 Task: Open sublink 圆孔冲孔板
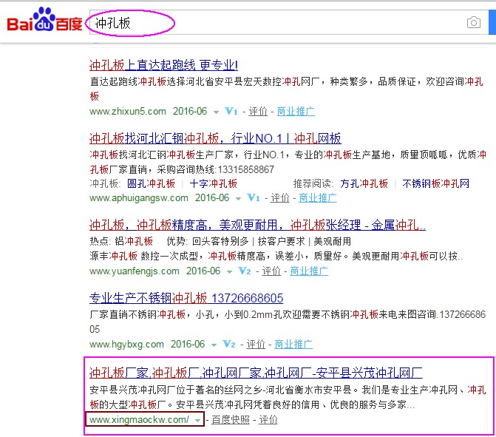coord(152,183)
